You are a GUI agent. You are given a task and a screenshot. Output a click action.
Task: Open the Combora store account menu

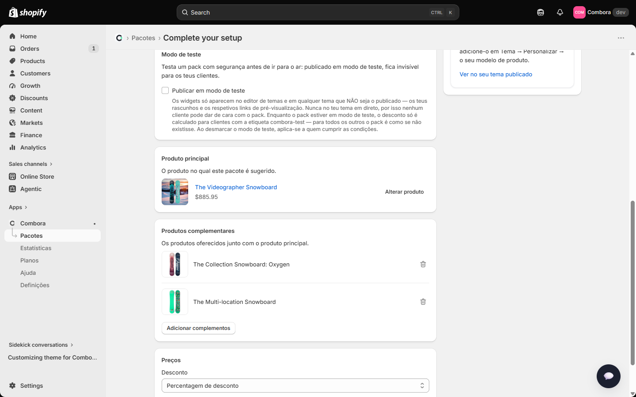[x=601, y=12]
